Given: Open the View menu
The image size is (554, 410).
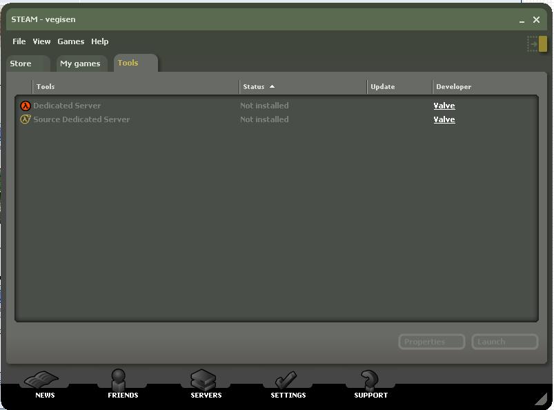Looking at the screenshot, I should pos(41,41).
